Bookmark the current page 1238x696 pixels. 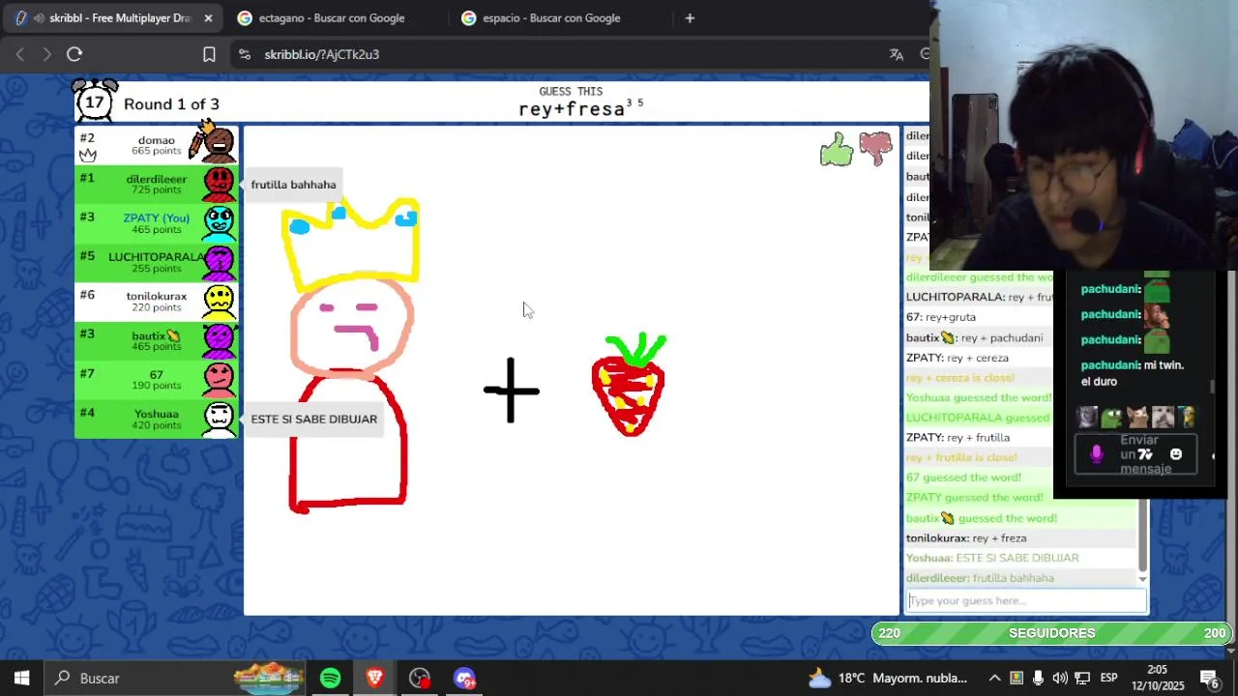pyautogui.click(x=209, y=54)
